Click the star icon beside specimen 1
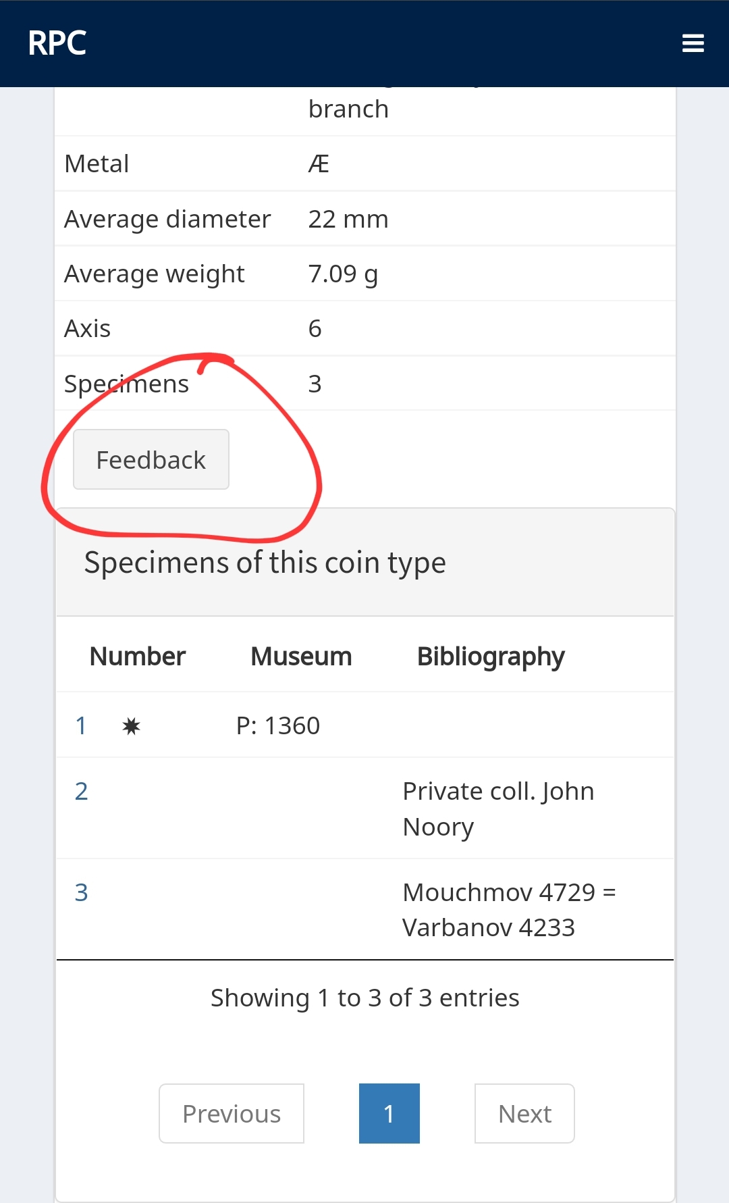The height and width of the screenshot is (1203, 729). point(131,726)
